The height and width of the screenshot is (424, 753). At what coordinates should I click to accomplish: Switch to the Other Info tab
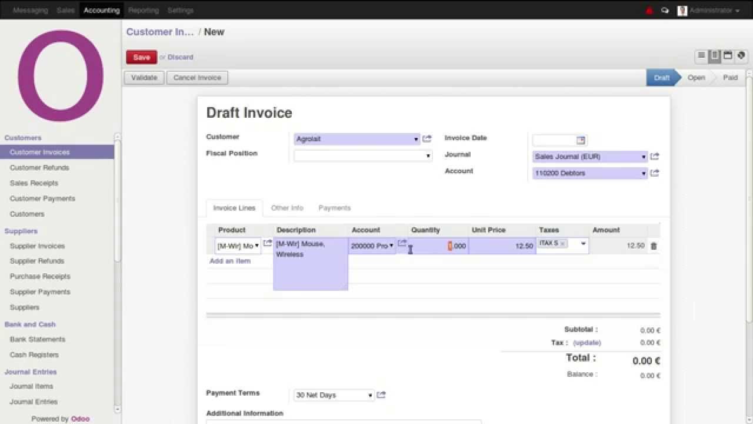point(287,208)
